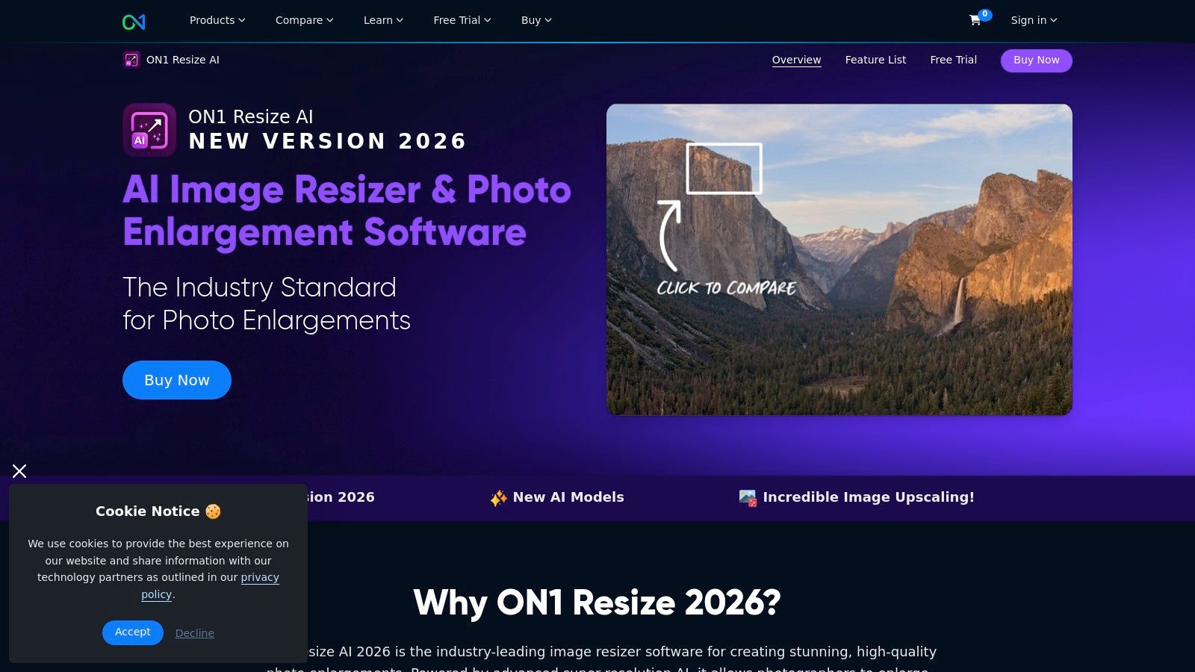
Task: Open the Compare menu
Action: click(x=303, y=20)
